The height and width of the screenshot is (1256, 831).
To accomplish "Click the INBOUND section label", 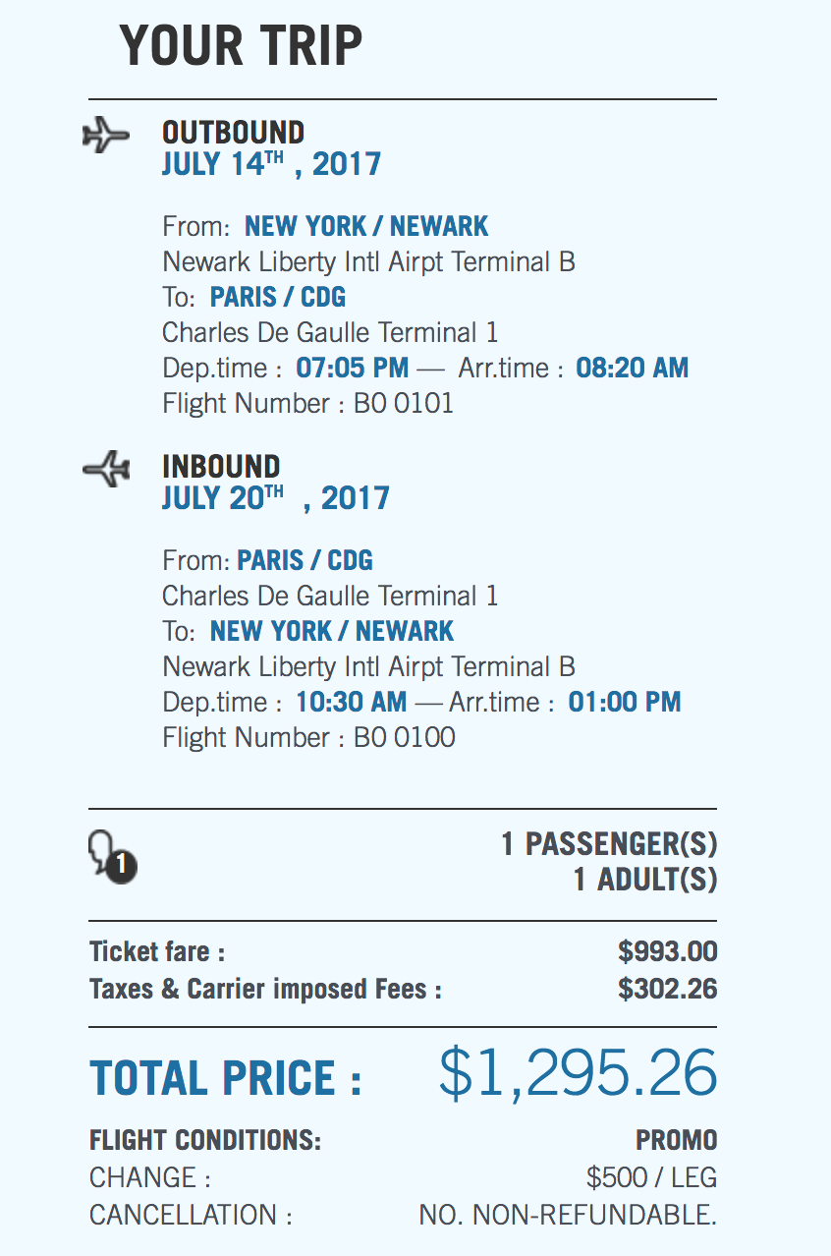I will 221,467.
